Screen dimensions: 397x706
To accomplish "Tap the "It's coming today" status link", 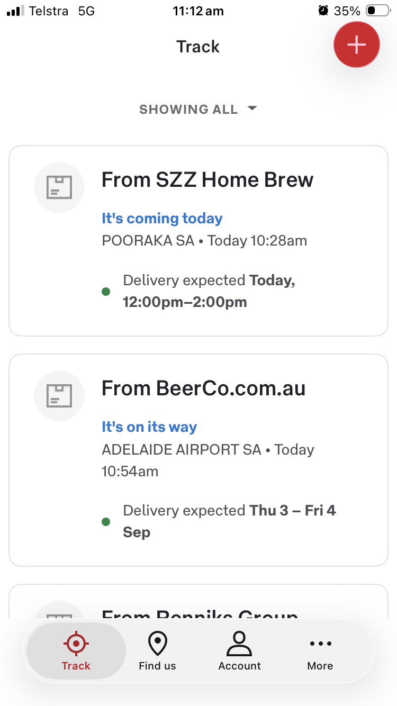I will 162,218.
